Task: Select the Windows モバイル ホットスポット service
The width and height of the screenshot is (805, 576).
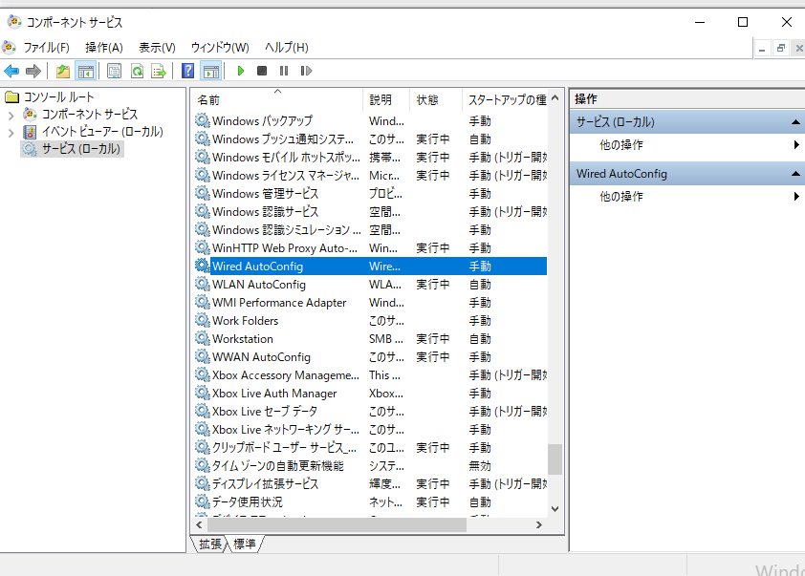Action: click(370, 158)
